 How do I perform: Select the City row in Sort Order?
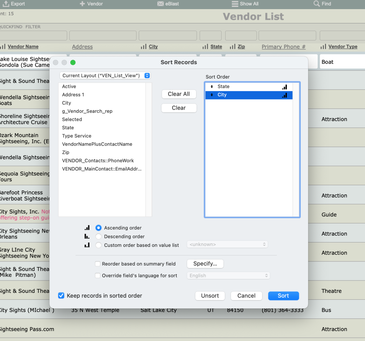pyautogui.click(x=249, y=95)
